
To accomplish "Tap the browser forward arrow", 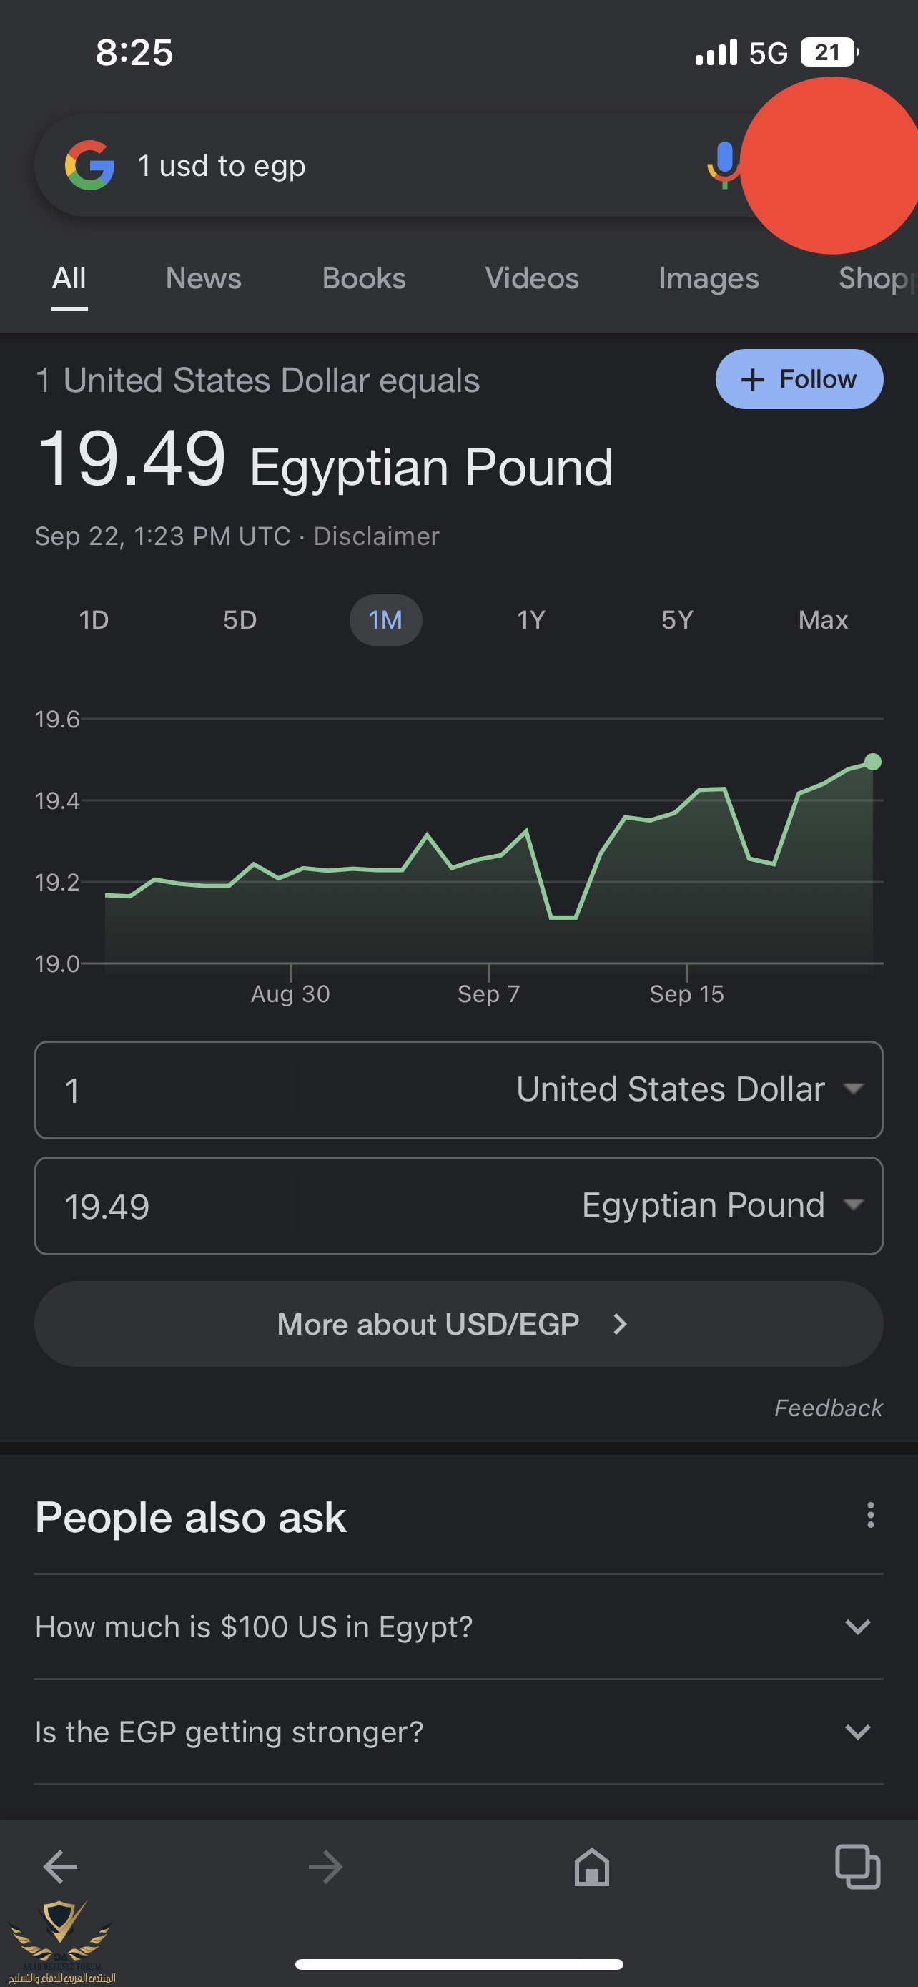I will 325,1867.
